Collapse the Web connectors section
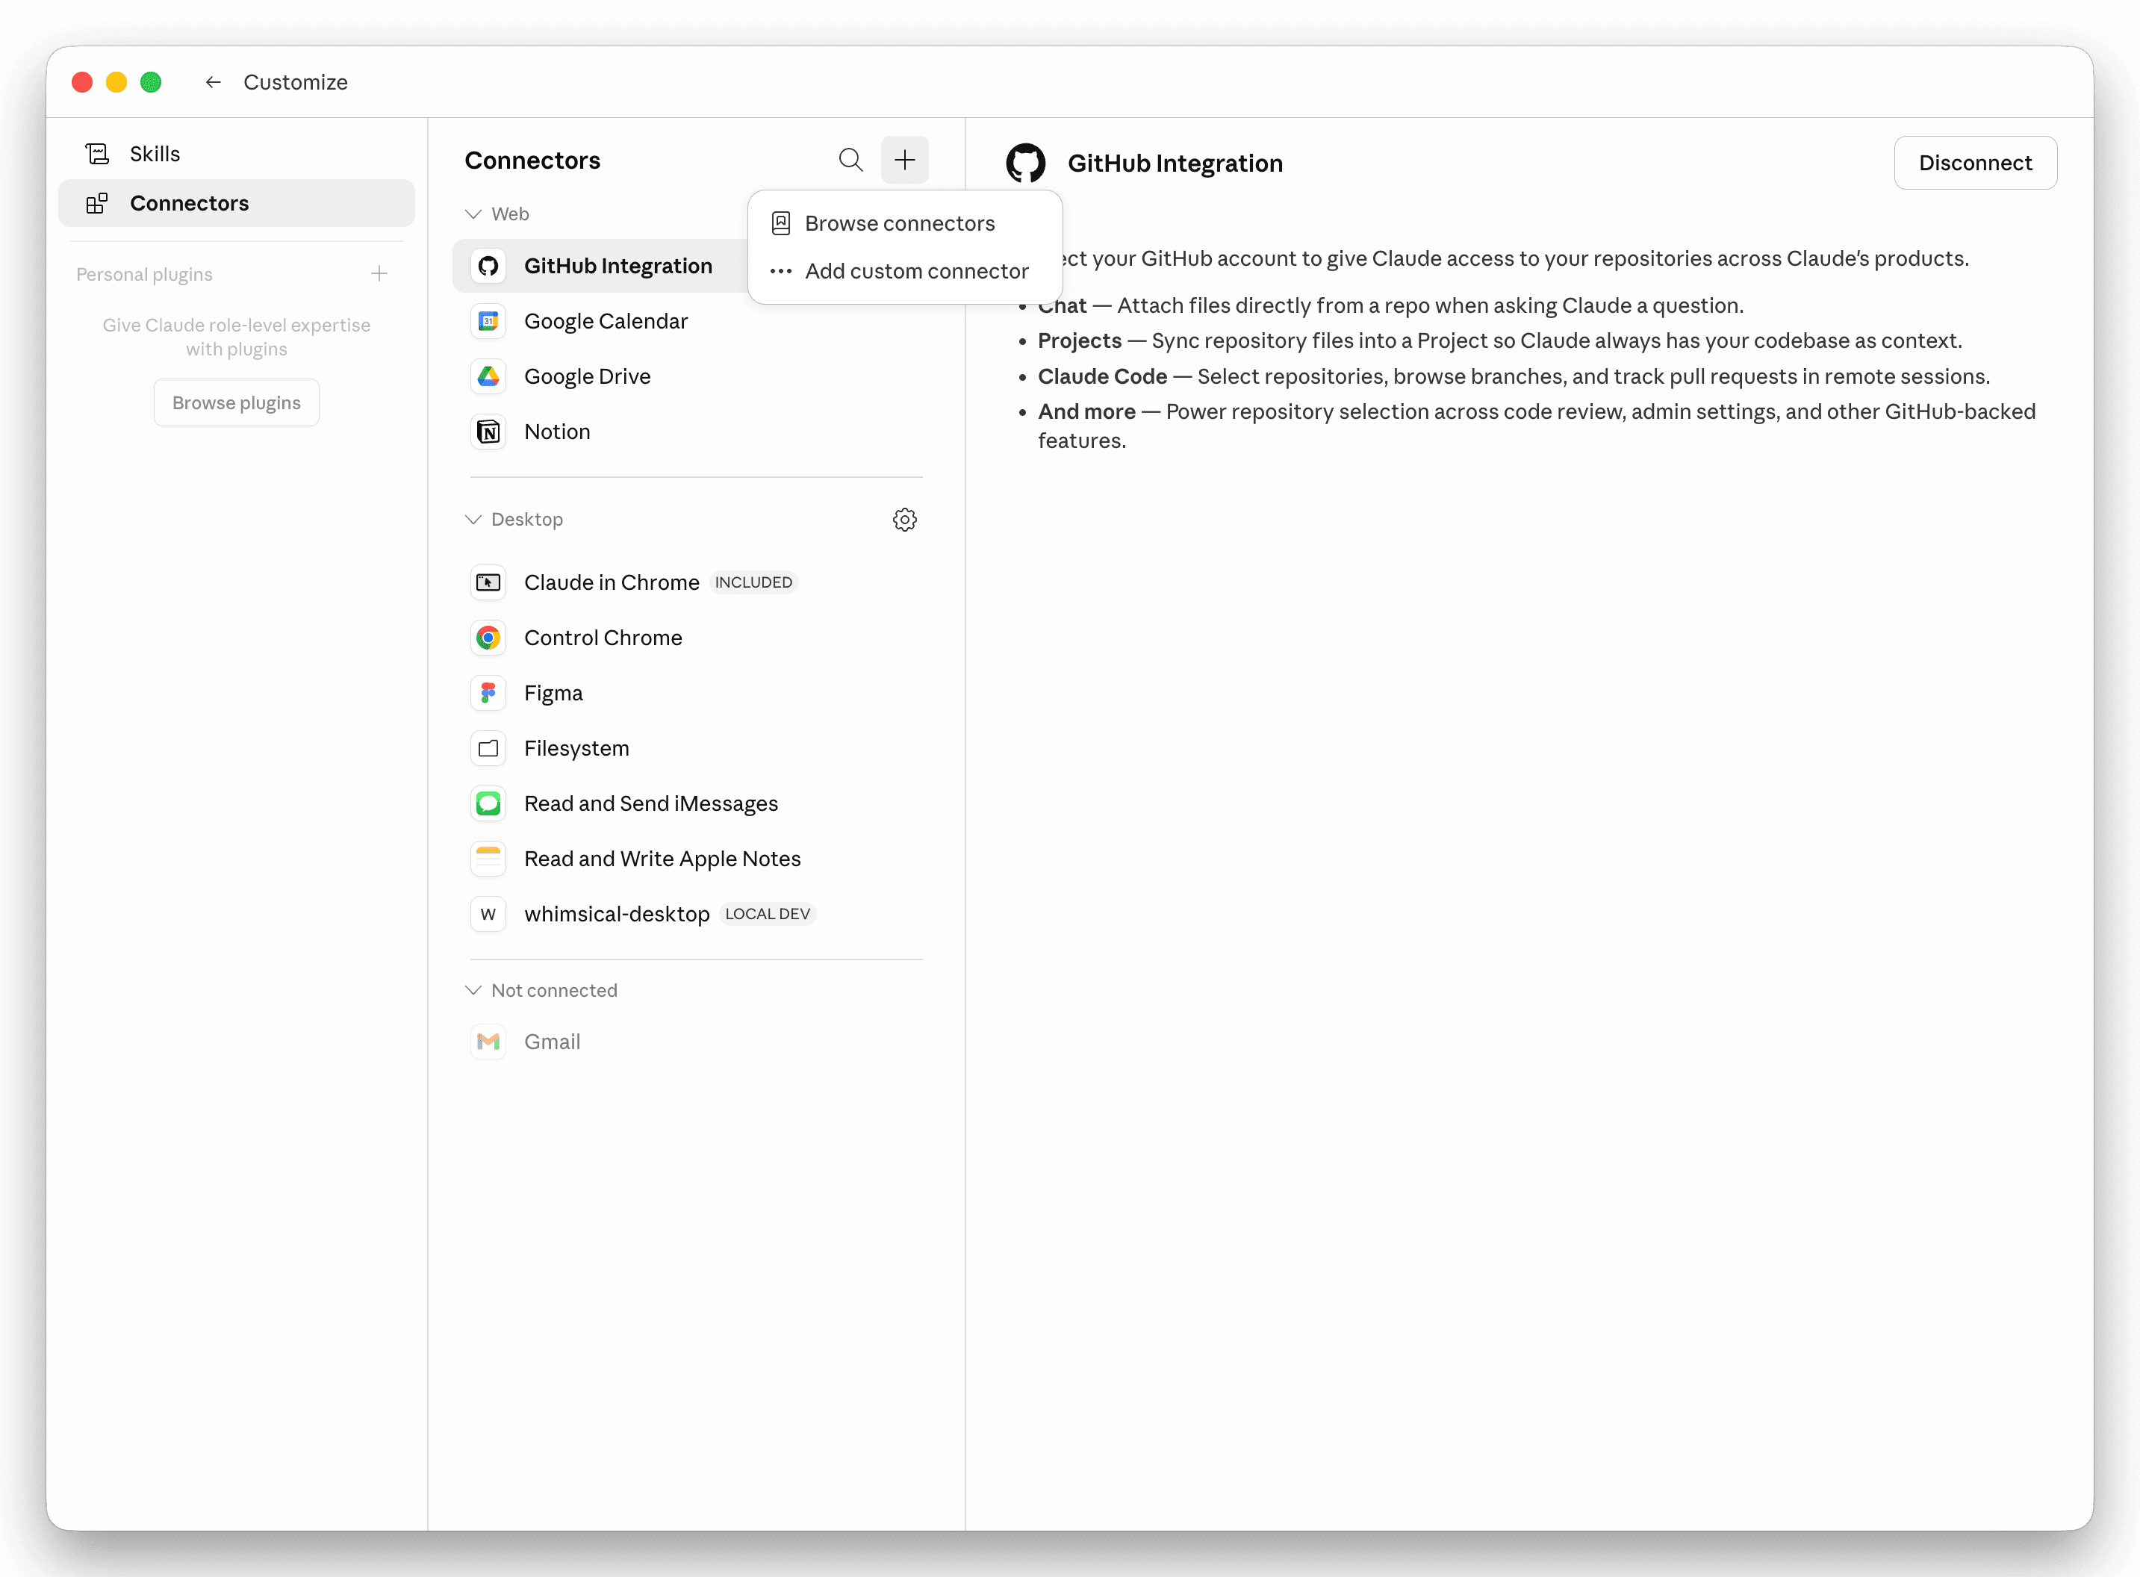Screen dimensions: 2140x1577 (x=473, y=214)
